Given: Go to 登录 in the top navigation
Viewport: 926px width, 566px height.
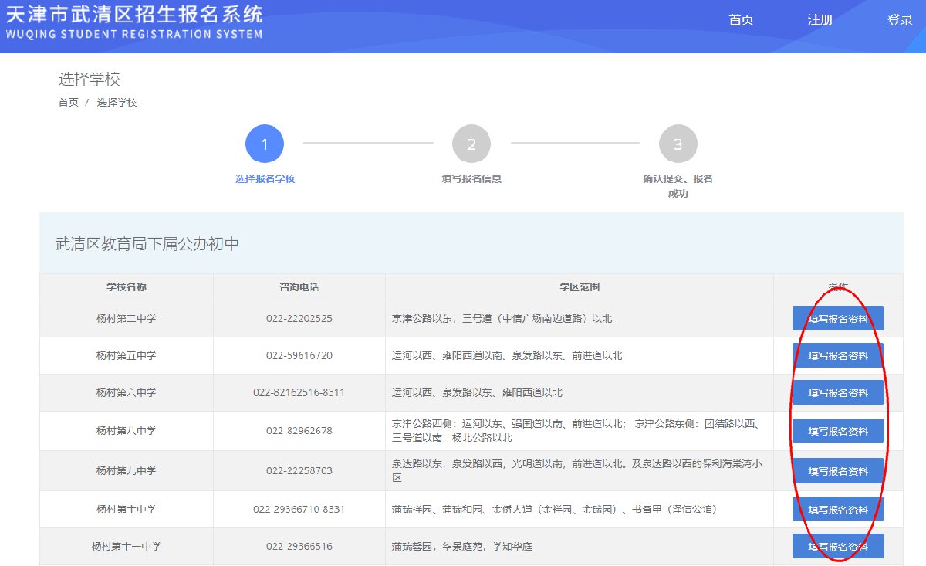Looking at the screenshot, I should pyautogui.click(x=900, y=20).
